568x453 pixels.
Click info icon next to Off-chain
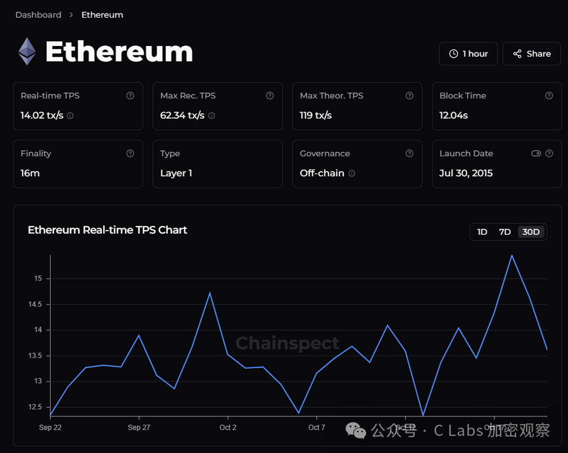point(352,173)
